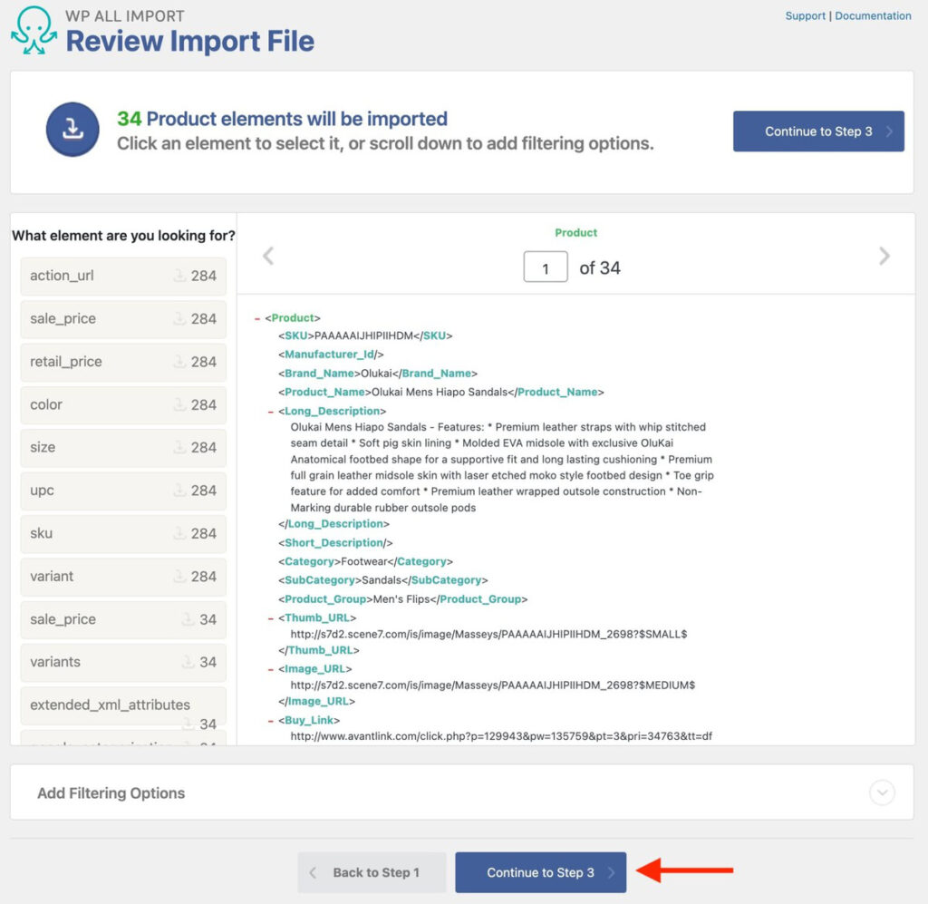The image size is (928, 904).
Task: Click bottom Continue to Step 3 button
Action: point(540,872)
